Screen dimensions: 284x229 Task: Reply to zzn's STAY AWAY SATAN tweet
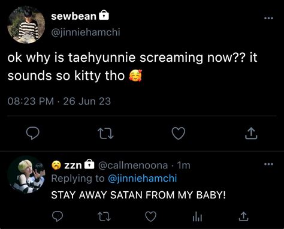[58, 216]
